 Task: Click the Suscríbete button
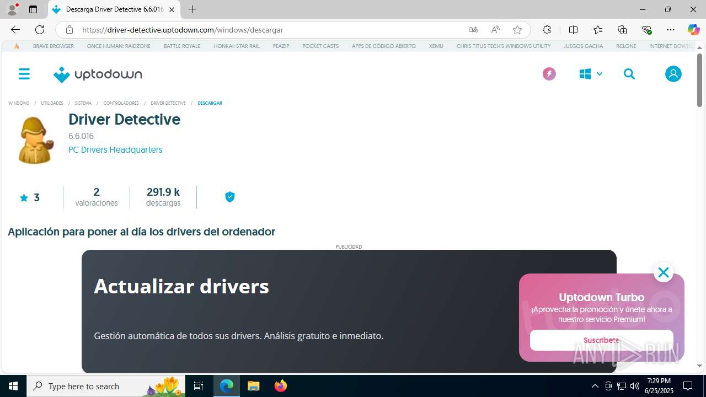pyautogui.click(x=601, y=340)
